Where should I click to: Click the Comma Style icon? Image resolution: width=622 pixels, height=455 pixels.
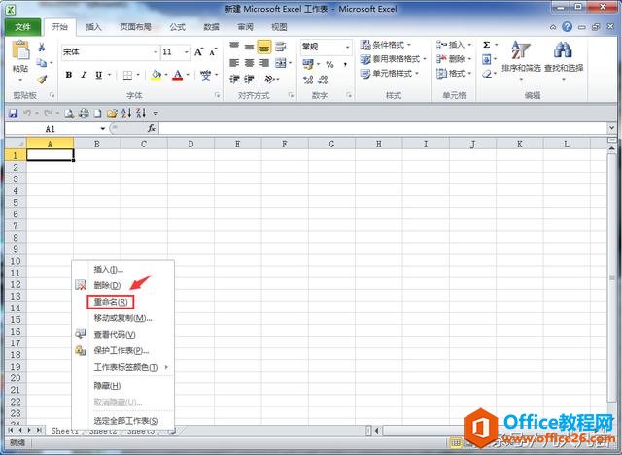coord(345,64)
